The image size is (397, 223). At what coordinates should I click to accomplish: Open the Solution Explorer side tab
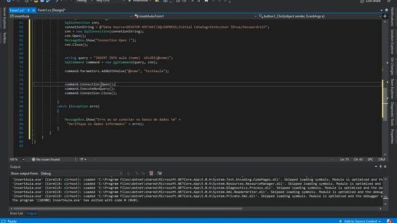392,42
